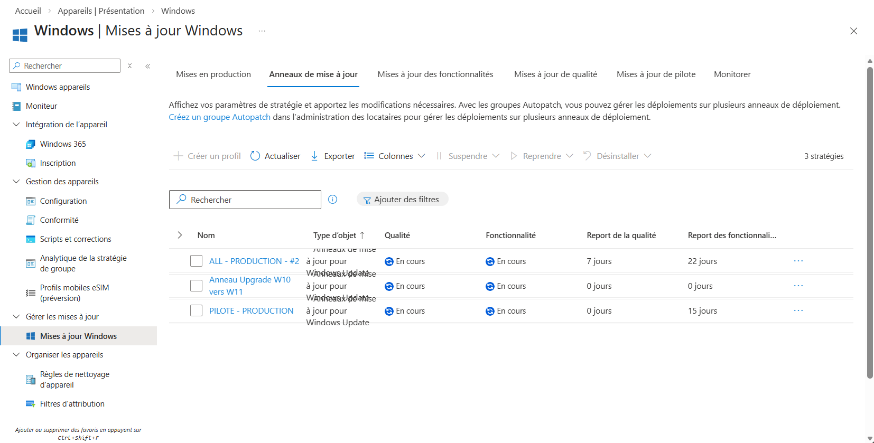This screenshot has height=443, width=874.
Task: Click the Ajouter des filtres button
Action: pyautogui.click(x=402, y=200)
